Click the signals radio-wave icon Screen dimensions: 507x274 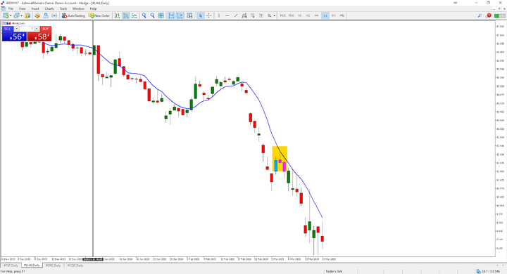pyautogui.click(x=54, y=15)
